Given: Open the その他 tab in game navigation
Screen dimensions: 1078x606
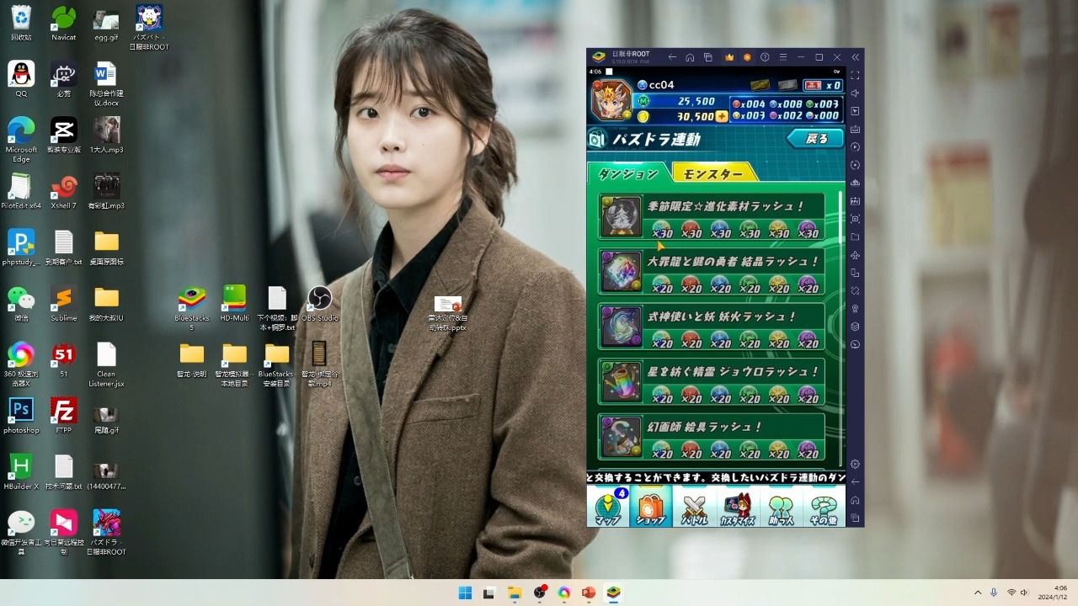Looking at the screenshot, I should (824, 508).
